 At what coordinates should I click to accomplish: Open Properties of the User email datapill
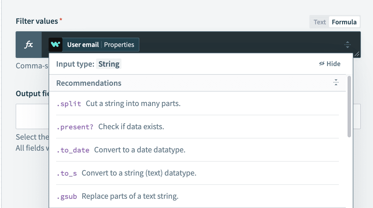[120, 45]
